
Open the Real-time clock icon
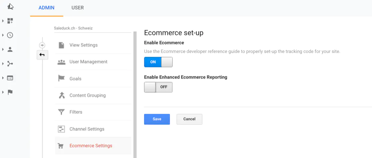(x=10, y=35)
